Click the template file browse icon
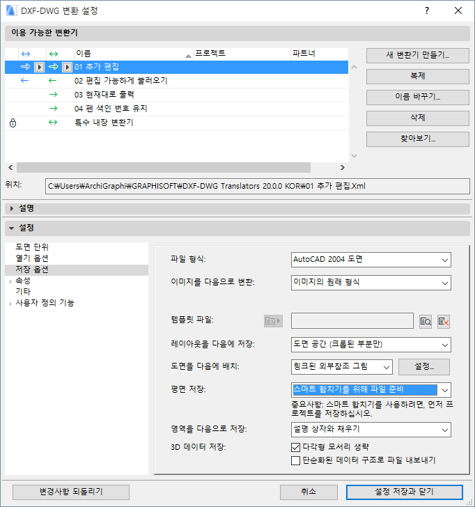 [426, 322]
